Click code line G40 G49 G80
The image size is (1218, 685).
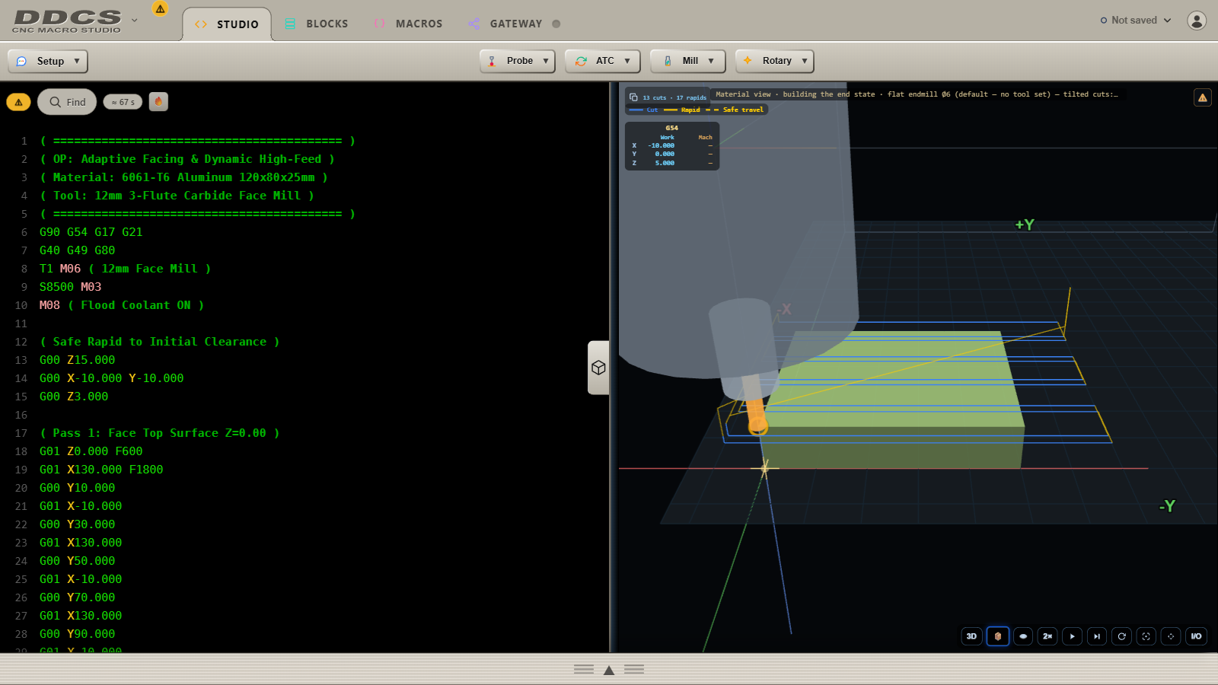tap(77, 250)
